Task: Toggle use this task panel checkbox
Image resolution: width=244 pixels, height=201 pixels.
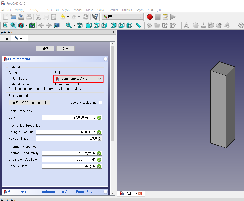Action: click(100, 103)
